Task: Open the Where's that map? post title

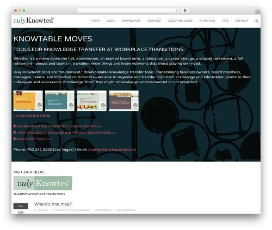Action: [53, 204]
